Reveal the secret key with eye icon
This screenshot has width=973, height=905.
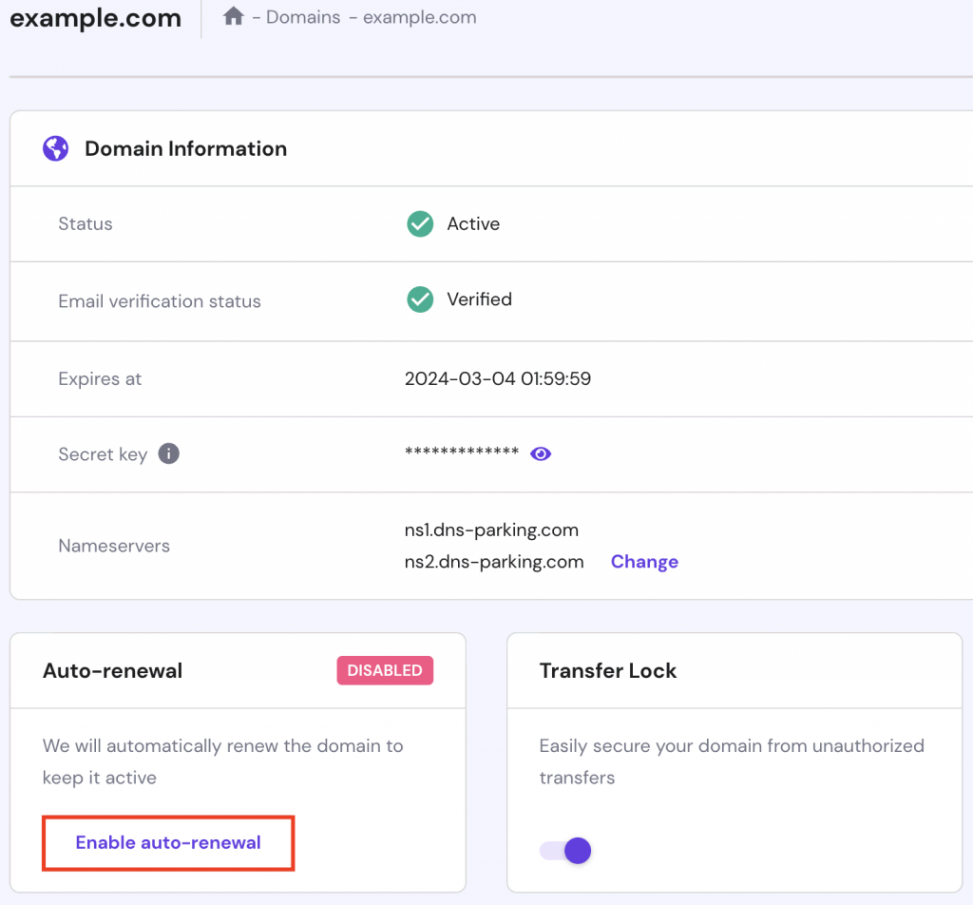tap(541, 453)
